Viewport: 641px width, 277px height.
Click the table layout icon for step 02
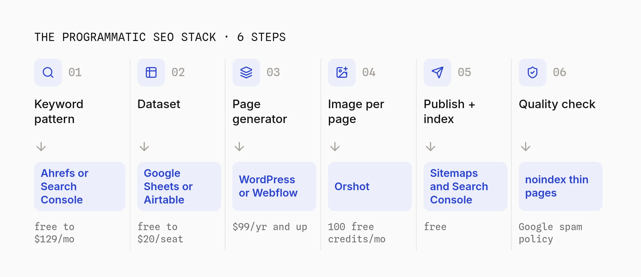click(x=151, y=72)
